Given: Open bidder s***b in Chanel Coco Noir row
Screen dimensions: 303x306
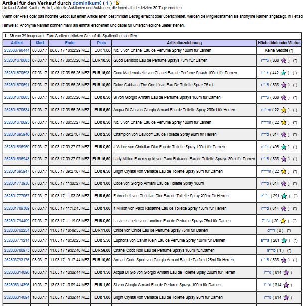Looking at the screenshot, I should (271, 250).
